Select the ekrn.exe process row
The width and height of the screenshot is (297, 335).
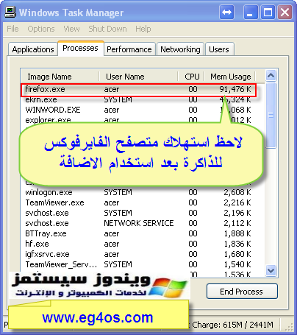[138, 99]
